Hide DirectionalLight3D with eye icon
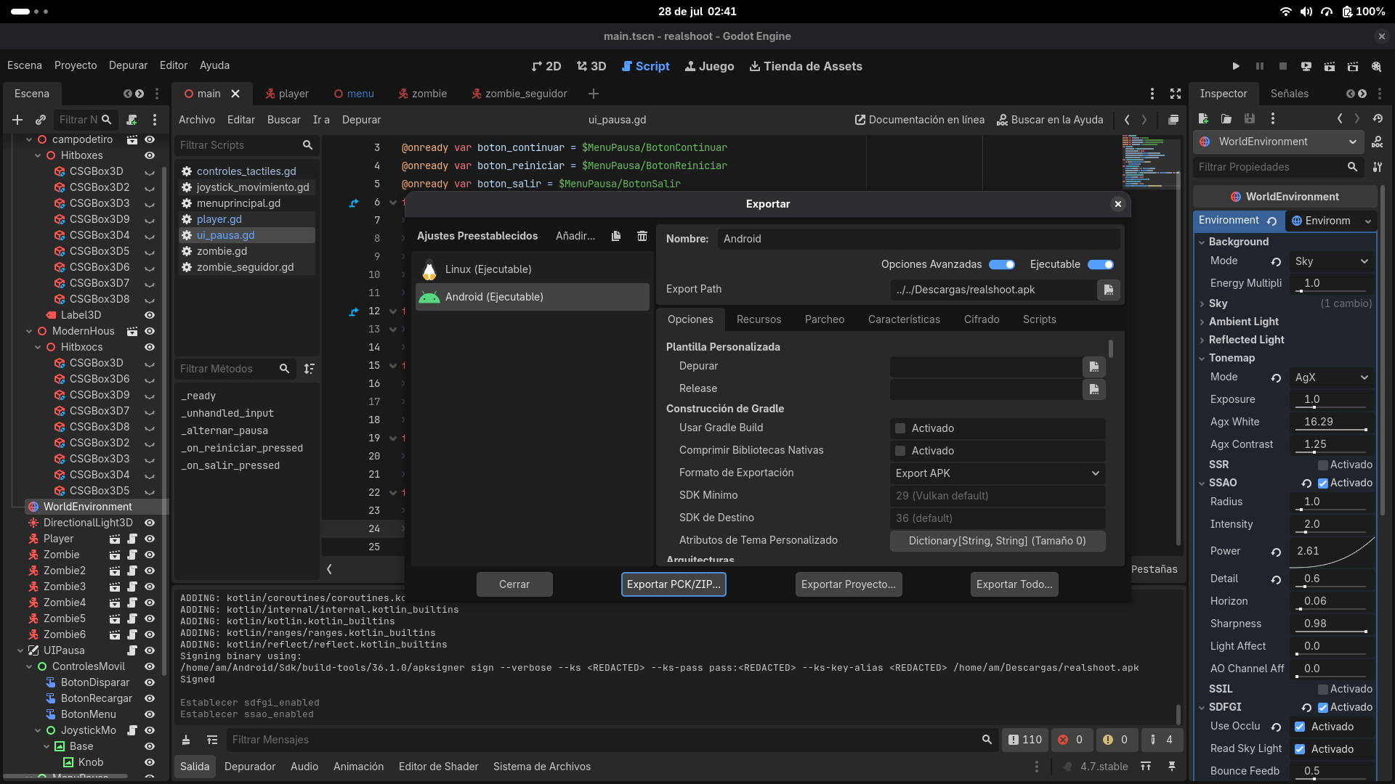 (x=150, y=523)
